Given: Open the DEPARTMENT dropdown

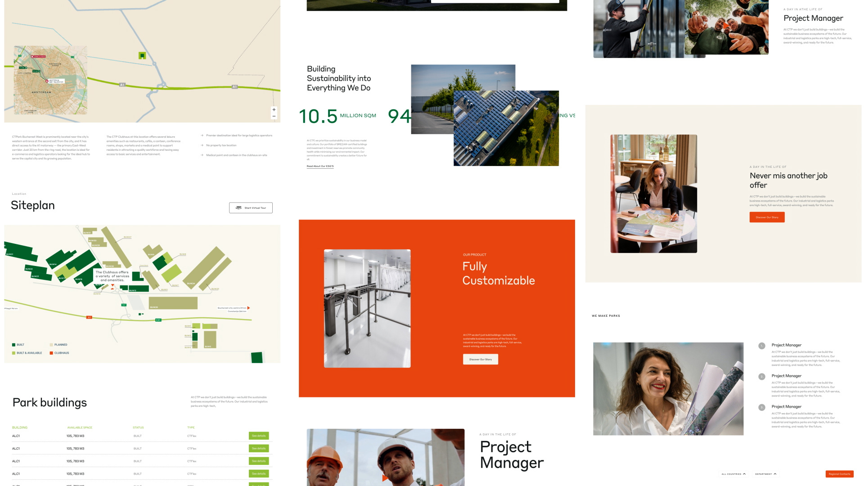Looking at the screenshot, I should click(x=765, y=474).
